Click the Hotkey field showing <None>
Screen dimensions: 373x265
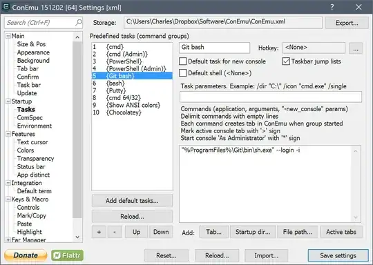pyautogui.click(x=314, y=48)
